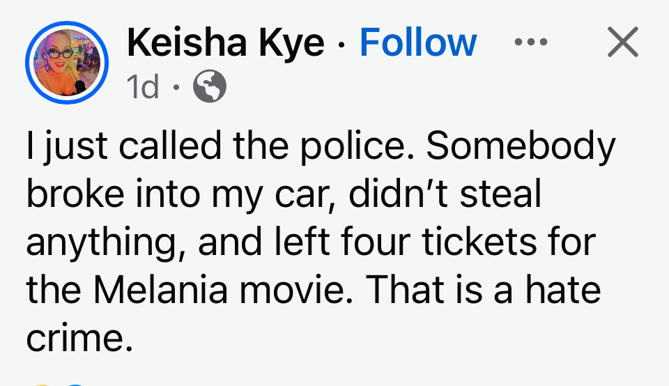This screenshot has width=669, height=386.
Task: Dismiss the post with the X icon
Action: tap(622, 43)
